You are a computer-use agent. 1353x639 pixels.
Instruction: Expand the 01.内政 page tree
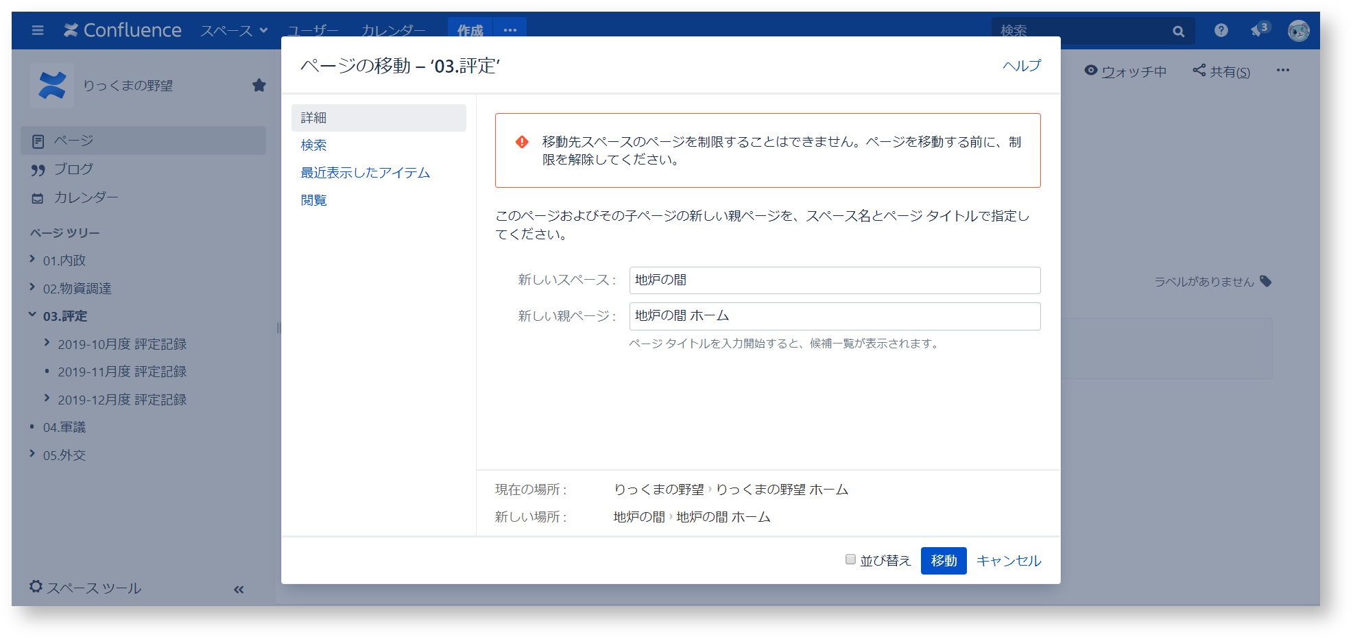[x=31, y=259]
